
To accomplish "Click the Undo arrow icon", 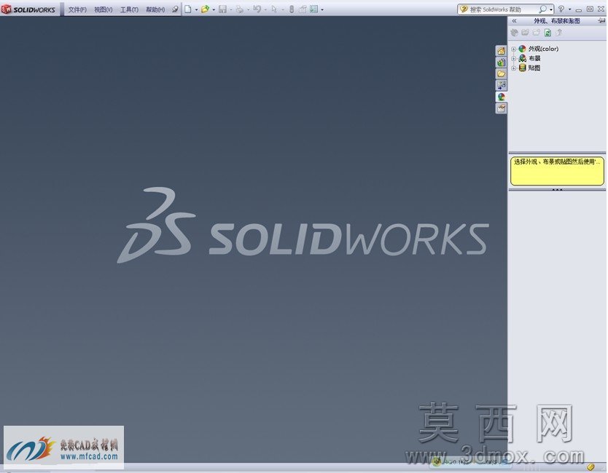I will [x=257, y=9].
